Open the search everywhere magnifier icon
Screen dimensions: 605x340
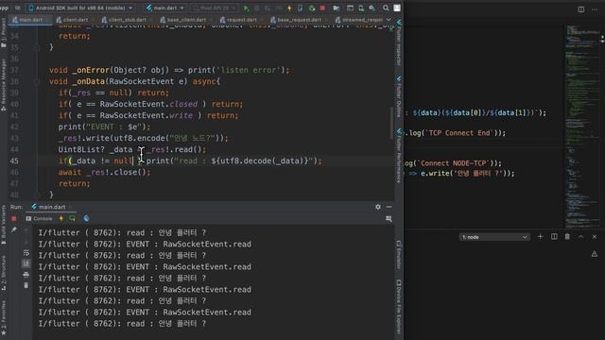point(386,8)
